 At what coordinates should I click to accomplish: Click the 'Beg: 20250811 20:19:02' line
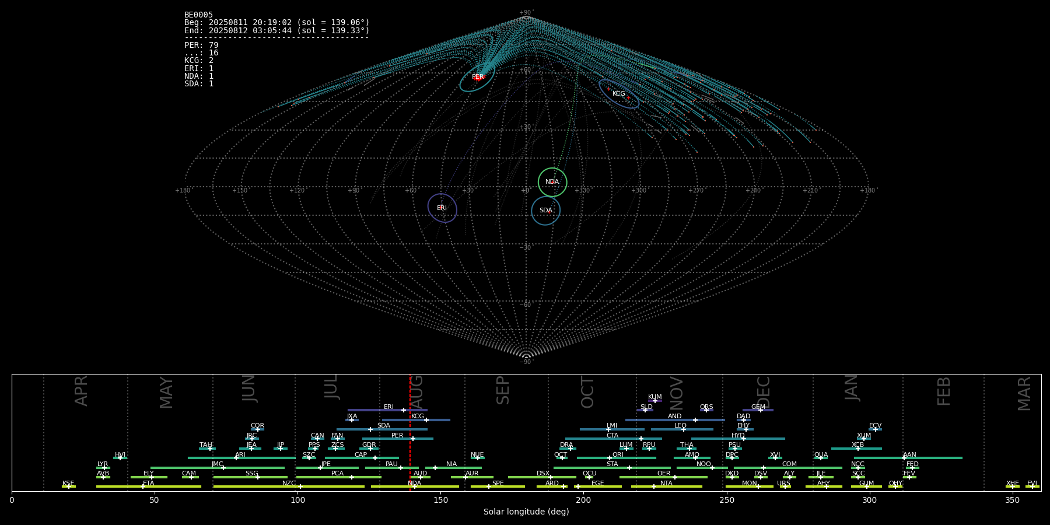[x=276, y=23]
